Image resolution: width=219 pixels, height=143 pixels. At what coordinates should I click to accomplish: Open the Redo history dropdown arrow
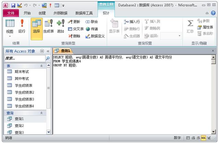39,5
